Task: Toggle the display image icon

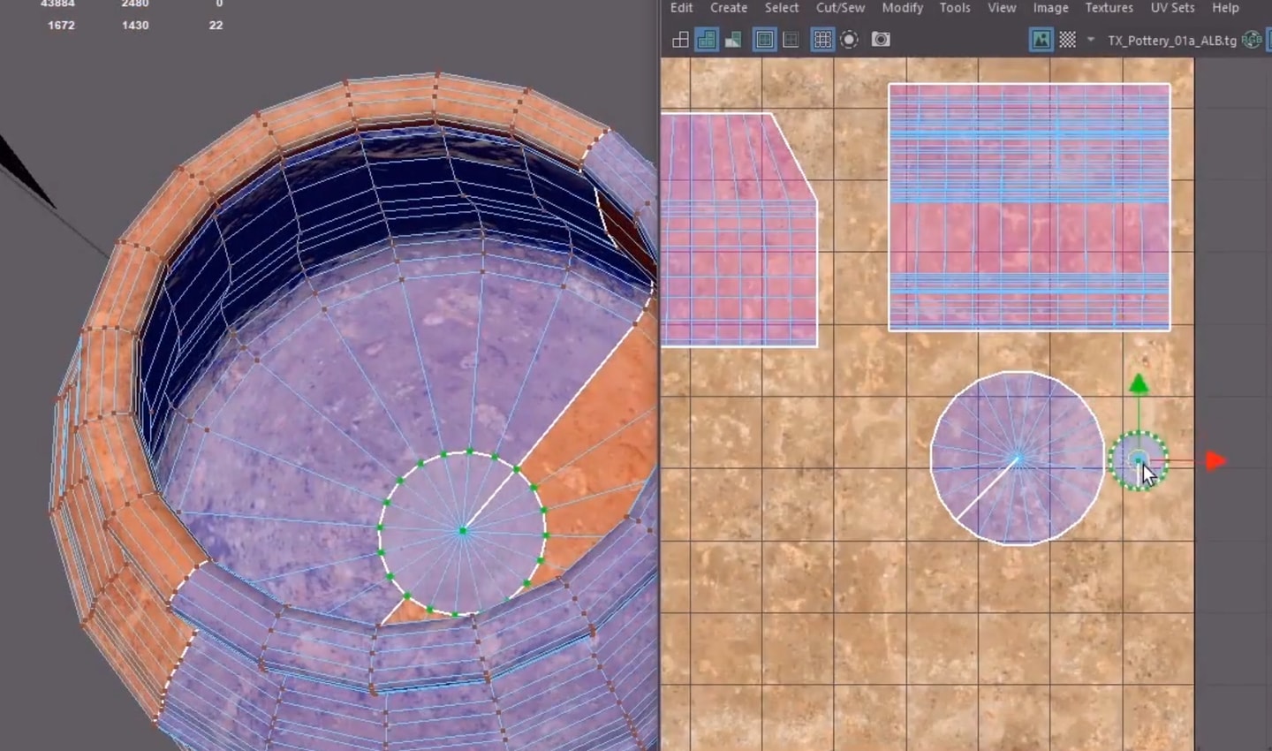Action: pyautogui.click(x=1041, y=40)
